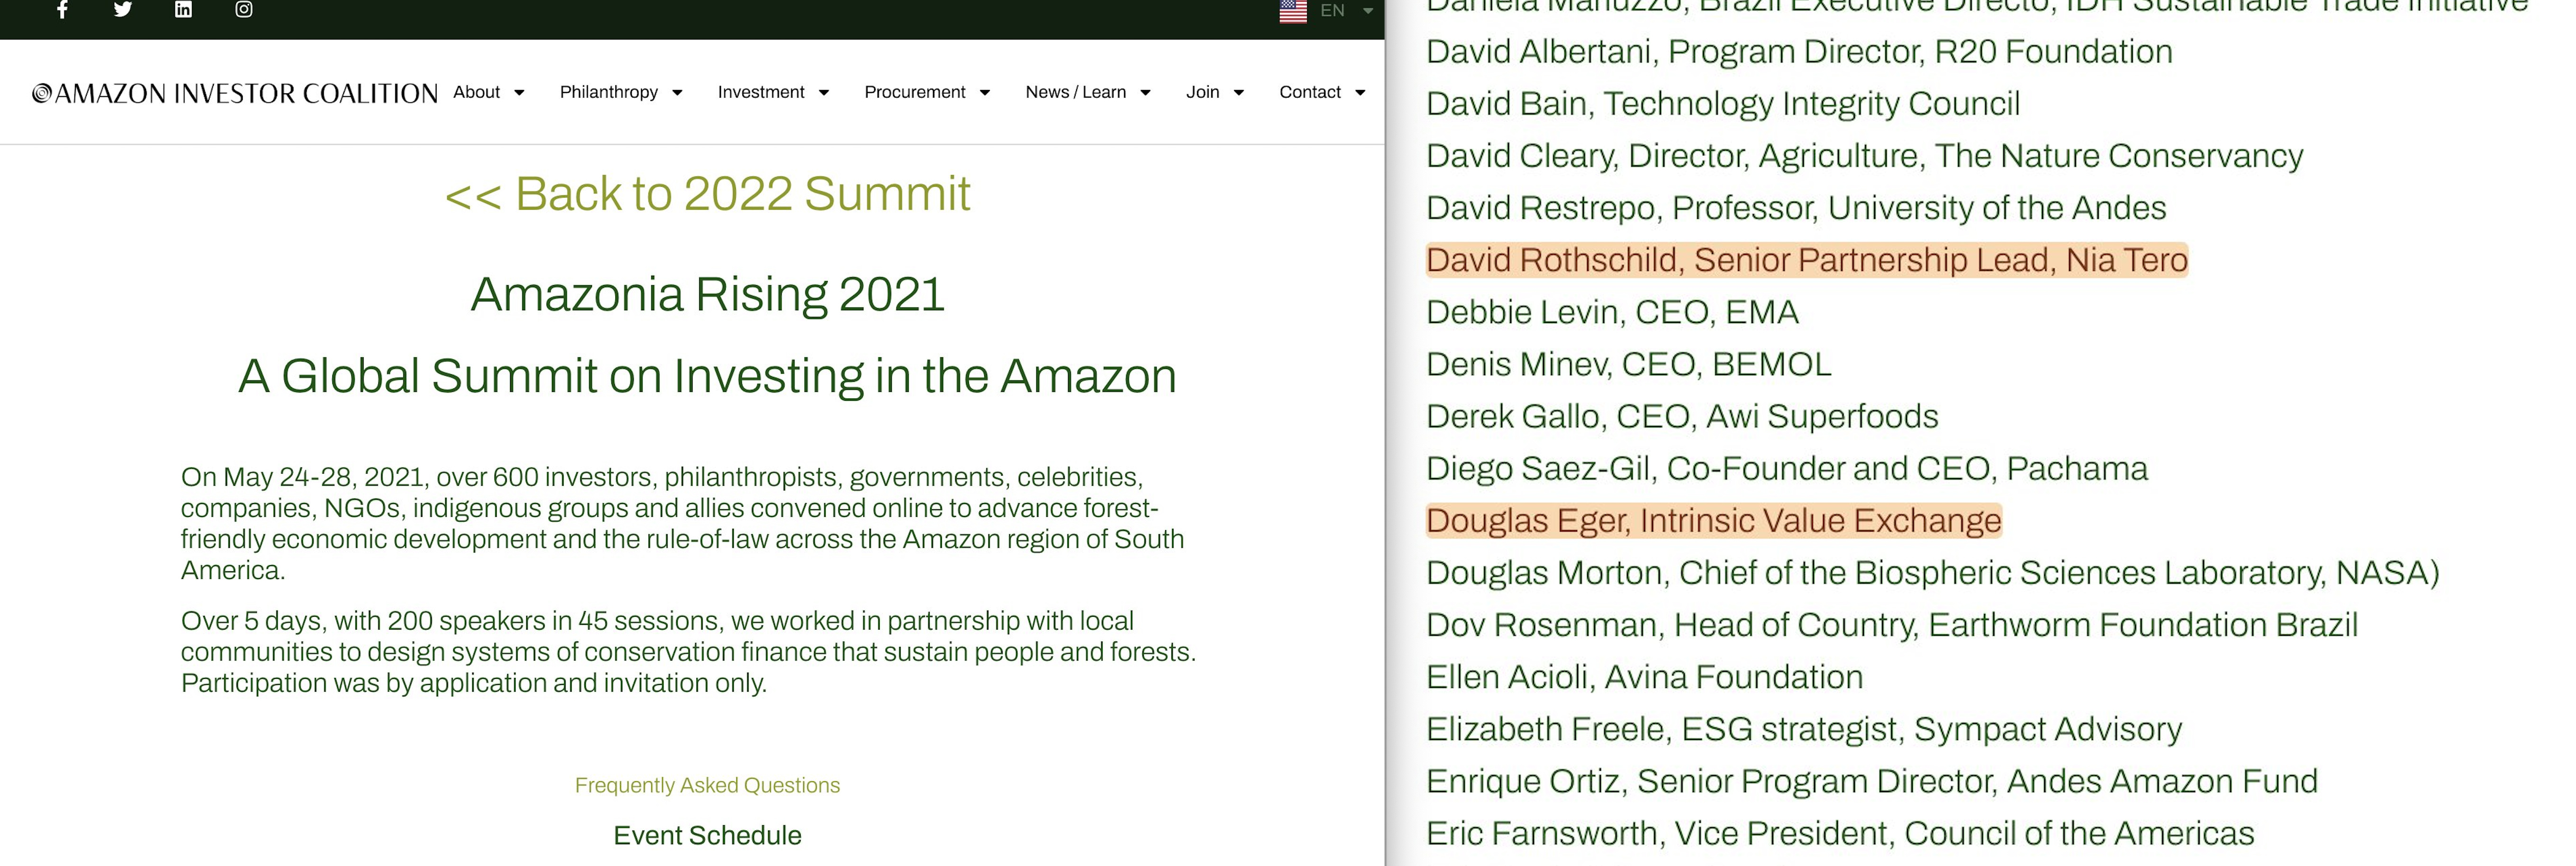The image size is (2576, 866).
Task: Open the LinkedIn social icon
Action: click(x=183, y=10)
